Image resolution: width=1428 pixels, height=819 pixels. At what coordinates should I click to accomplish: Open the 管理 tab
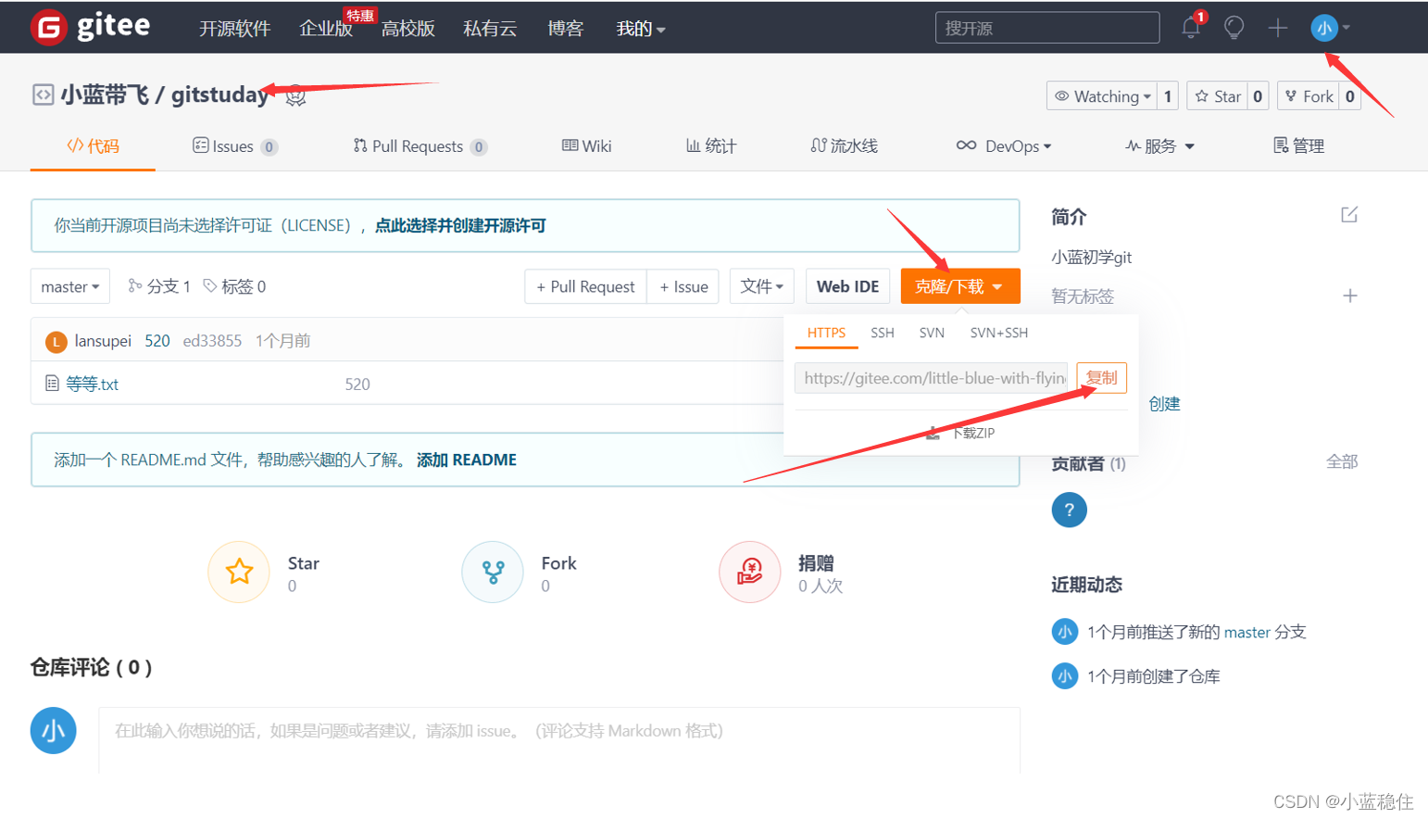1298,146
